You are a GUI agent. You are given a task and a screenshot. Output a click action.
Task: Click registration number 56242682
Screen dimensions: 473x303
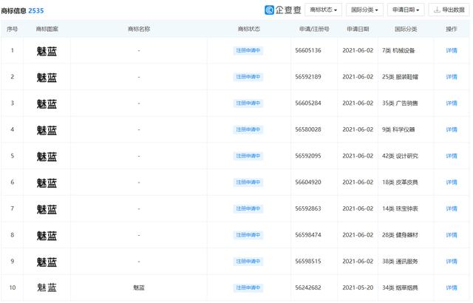coord(308,287)
